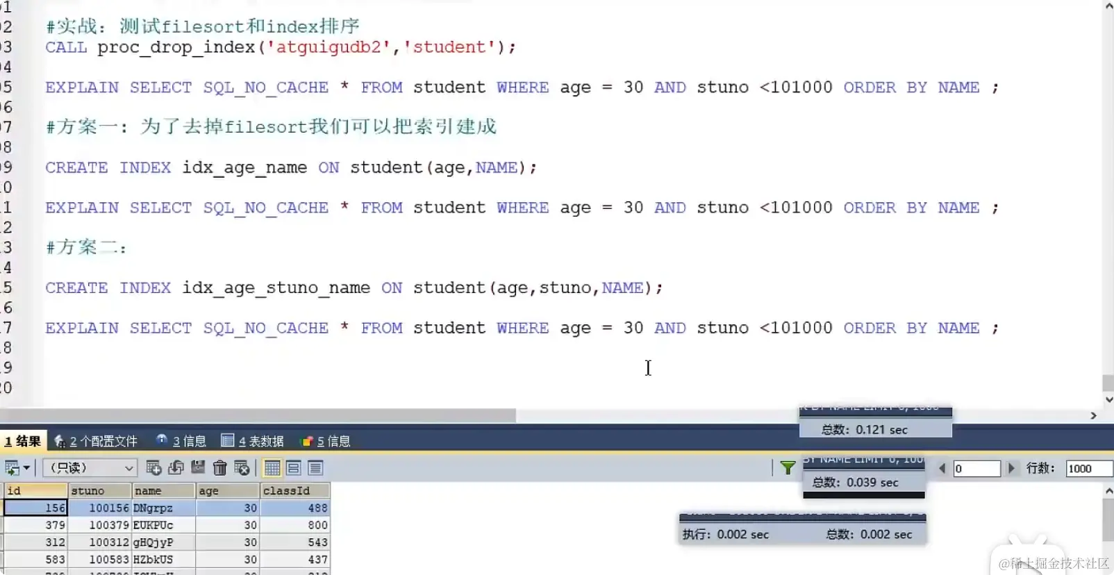Click the save changes floppy icon
The image size is (1114, 575).
pos(198,467)
